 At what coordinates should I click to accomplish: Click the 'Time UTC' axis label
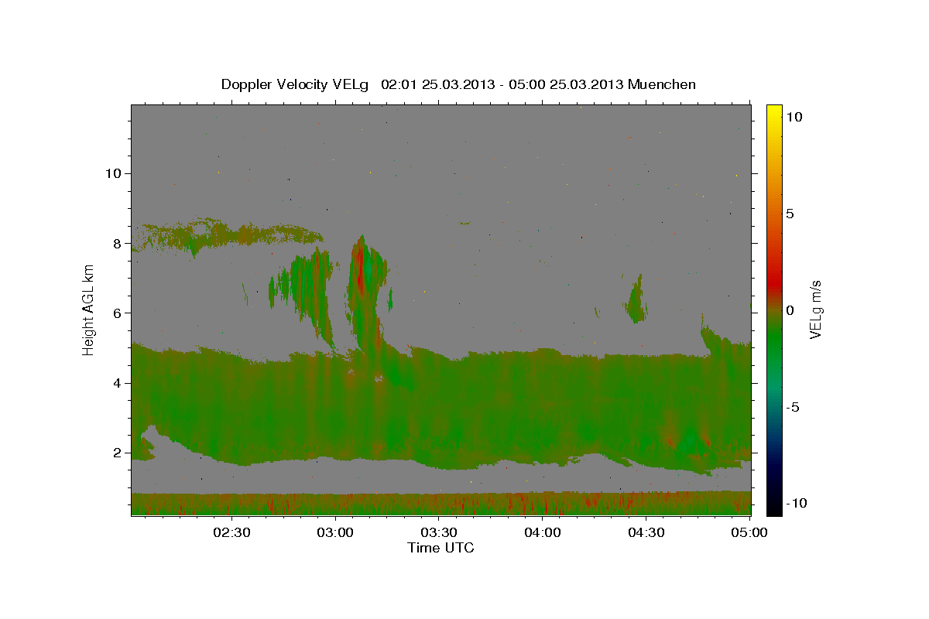pyautogui.click(x=441, y=548)
